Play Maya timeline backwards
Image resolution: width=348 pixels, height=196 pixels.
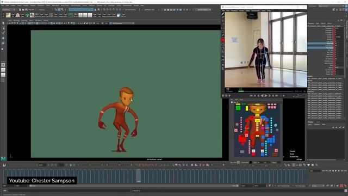point(333,170)
